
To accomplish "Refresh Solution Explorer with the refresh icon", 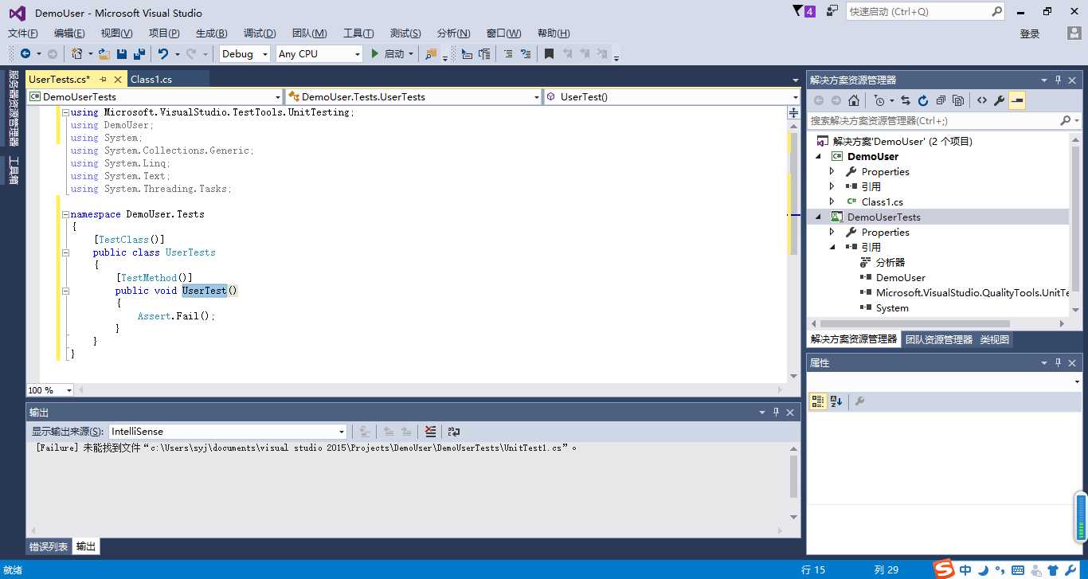I will pos(923,100).
